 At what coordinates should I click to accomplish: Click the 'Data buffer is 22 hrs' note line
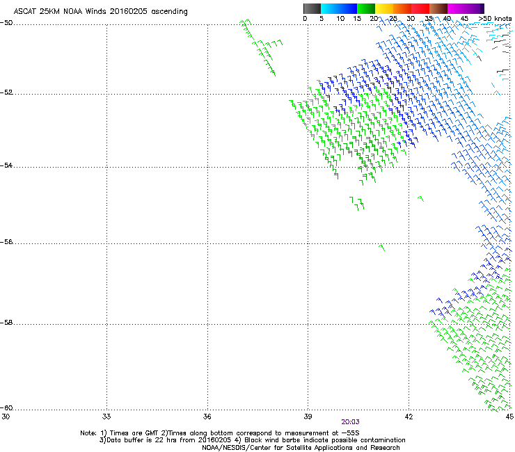(252, 440)
